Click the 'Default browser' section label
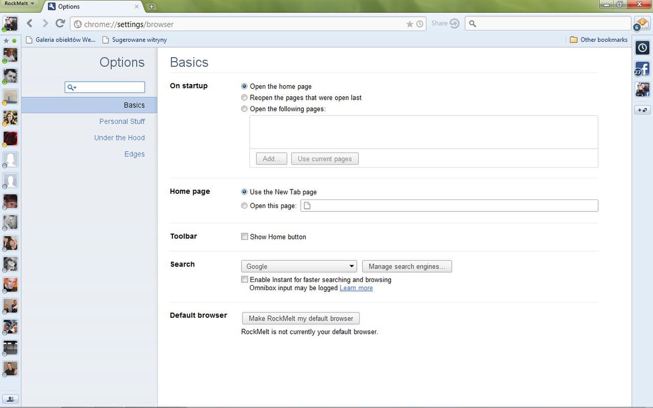 pyautogui.click(x=198, y=315)
